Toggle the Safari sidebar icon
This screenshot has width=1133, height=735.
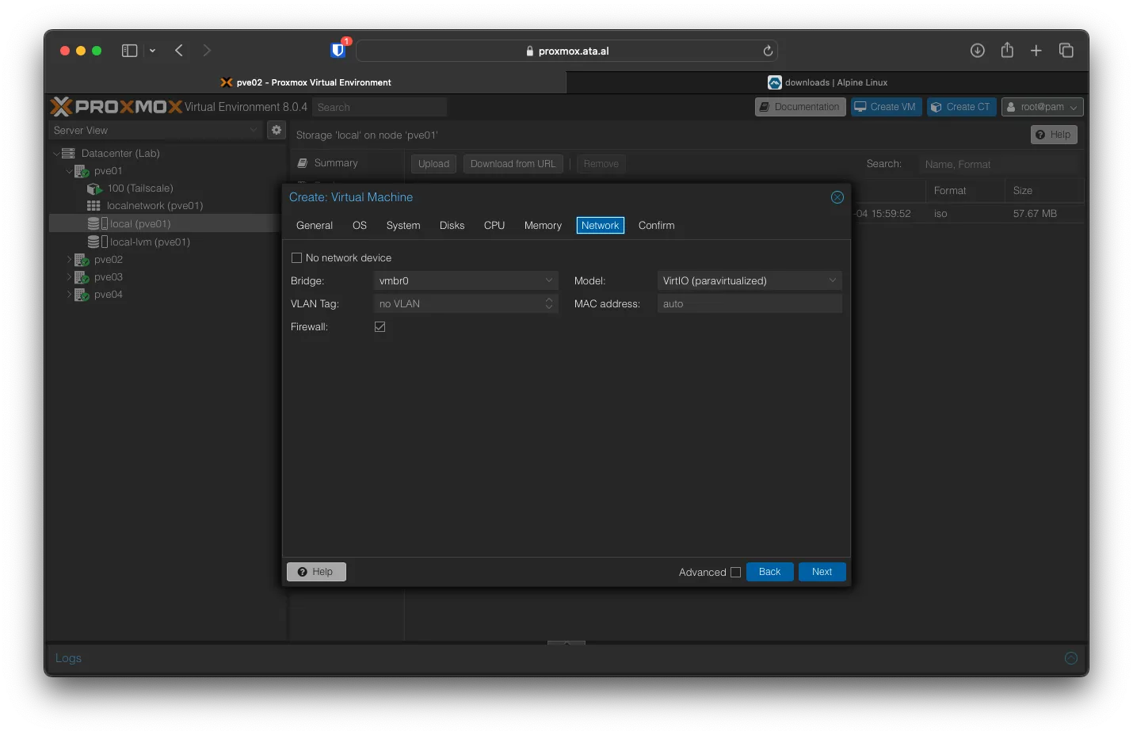(130, 51)
